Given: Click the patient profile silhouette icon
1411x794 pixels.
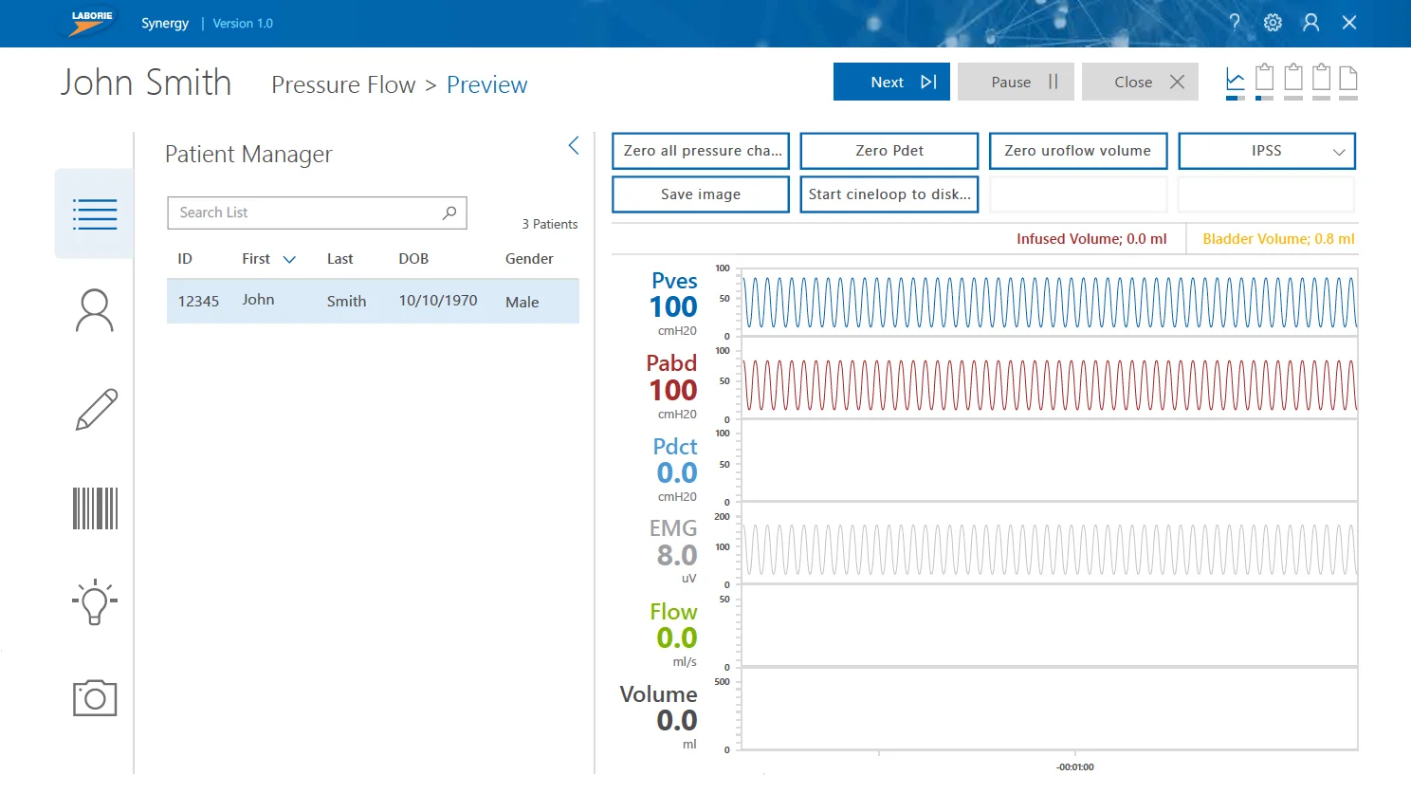Looking at the screenshot, I should 95,311.
